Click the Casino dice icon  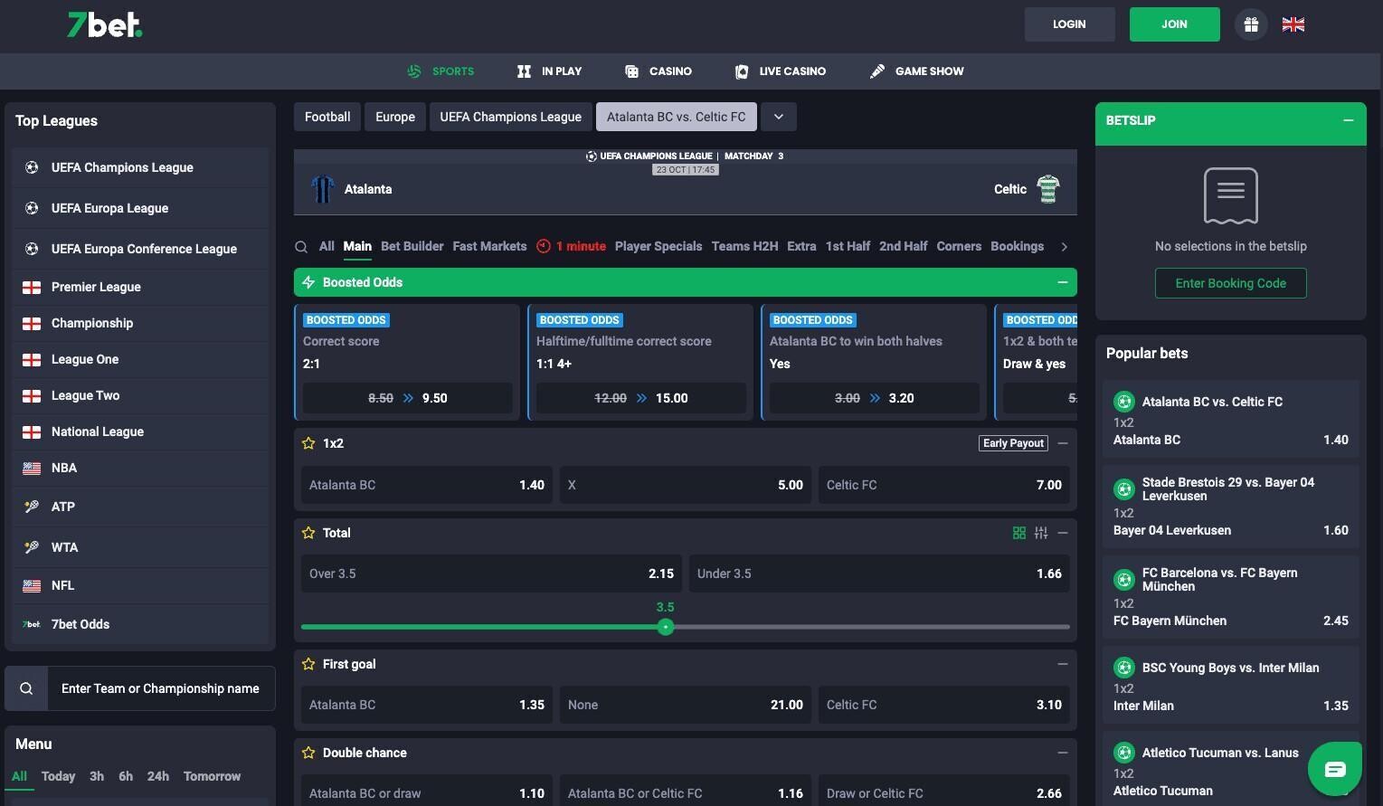point(632,71)
